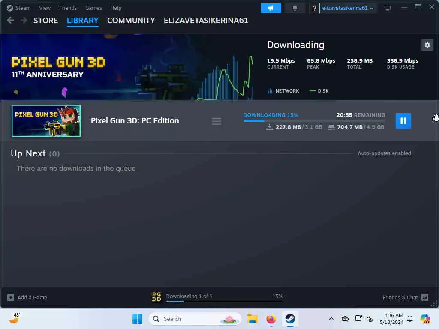Click the taskbar Search box

pyautogui.click(x=195, y=319)
